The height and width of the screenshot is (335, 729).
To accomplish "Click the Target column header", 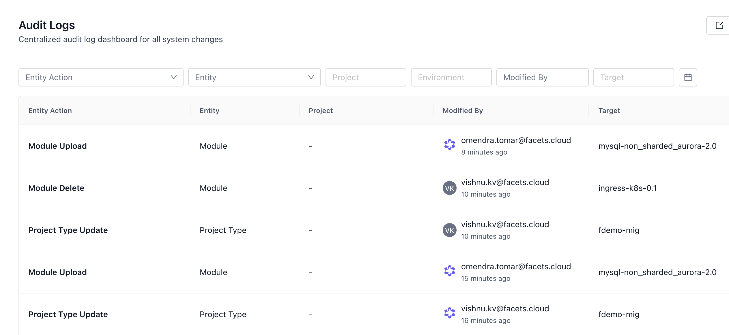I will tap(609, 111).
